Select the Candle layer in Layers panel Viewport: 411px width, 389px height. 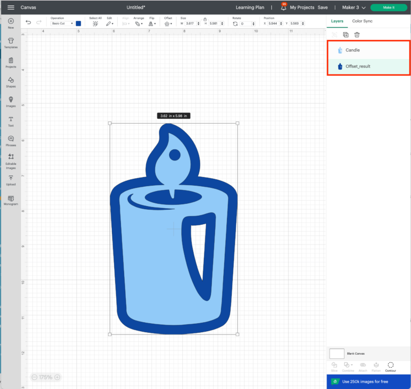coord(353,50)
